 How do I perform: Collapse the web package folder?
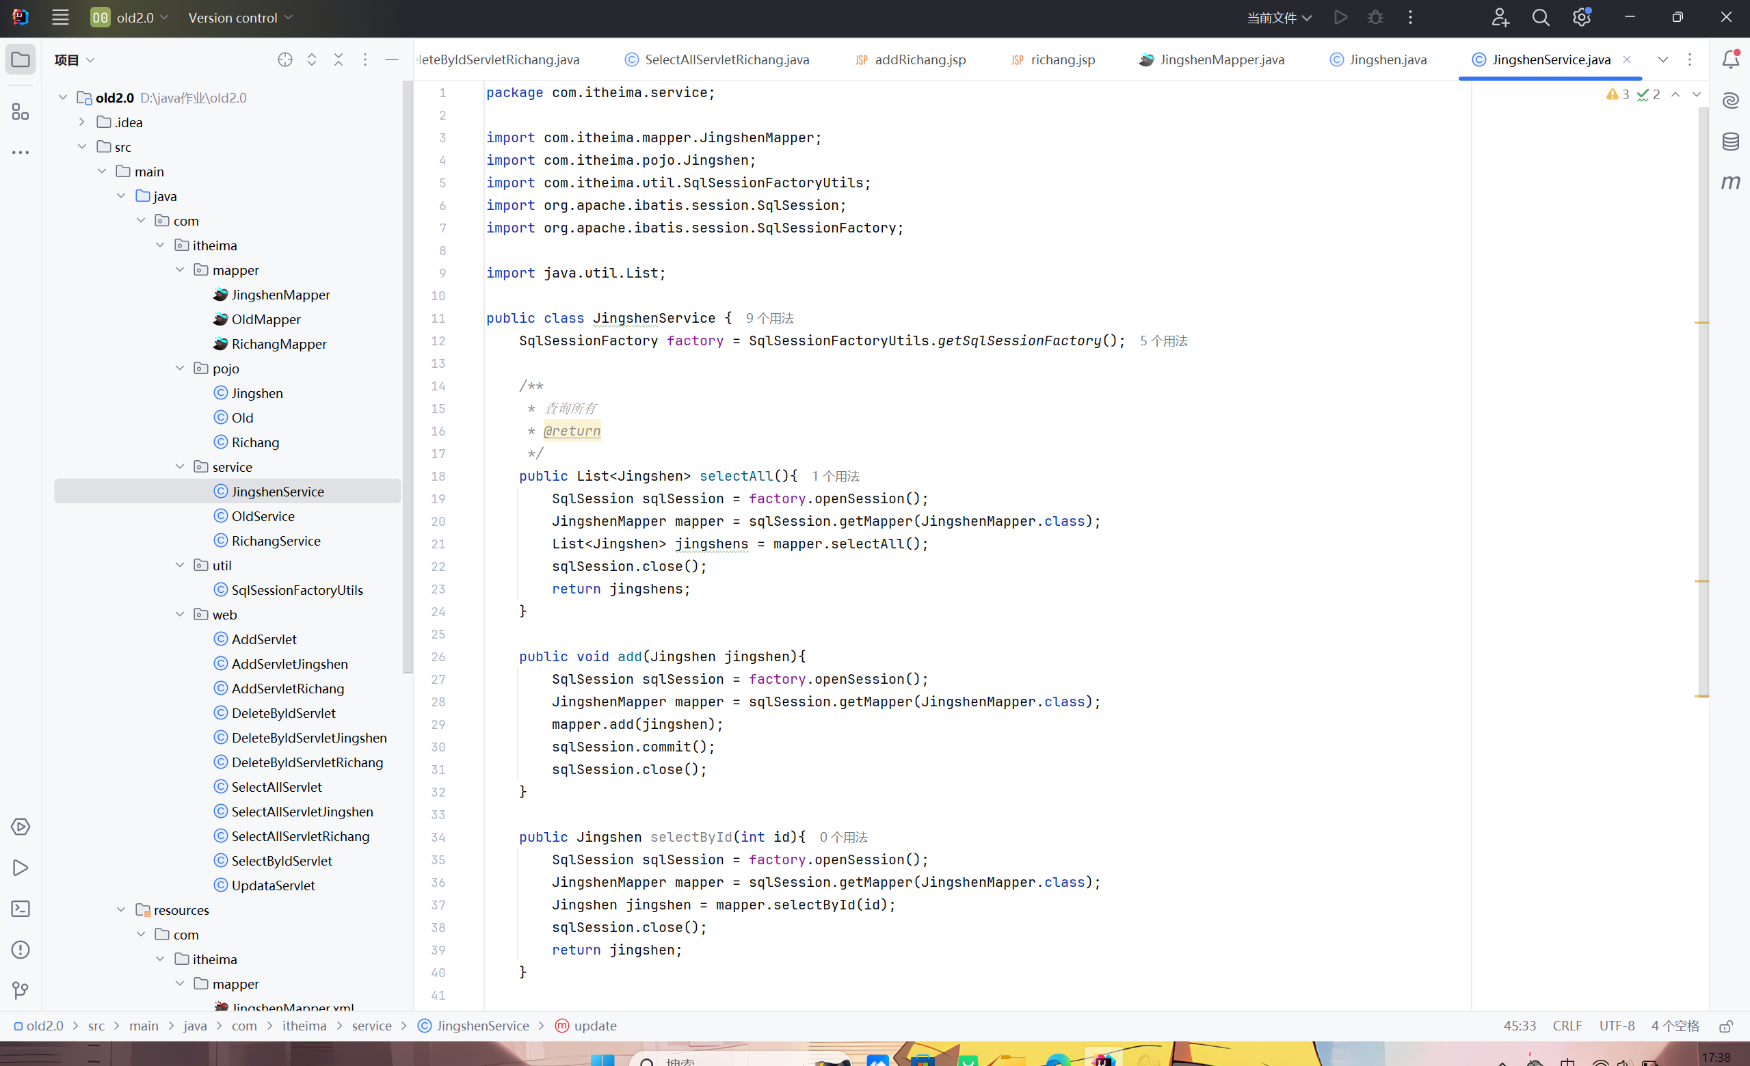point(180,614)
